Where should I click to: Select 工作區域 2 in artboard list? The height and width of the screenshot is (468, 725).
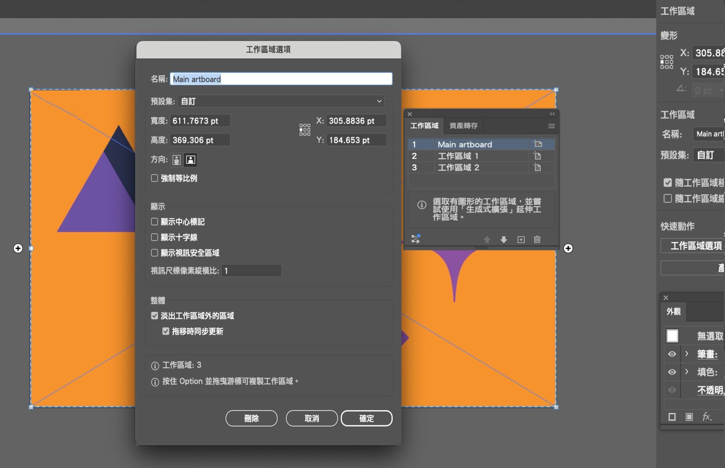pos(458,168)
